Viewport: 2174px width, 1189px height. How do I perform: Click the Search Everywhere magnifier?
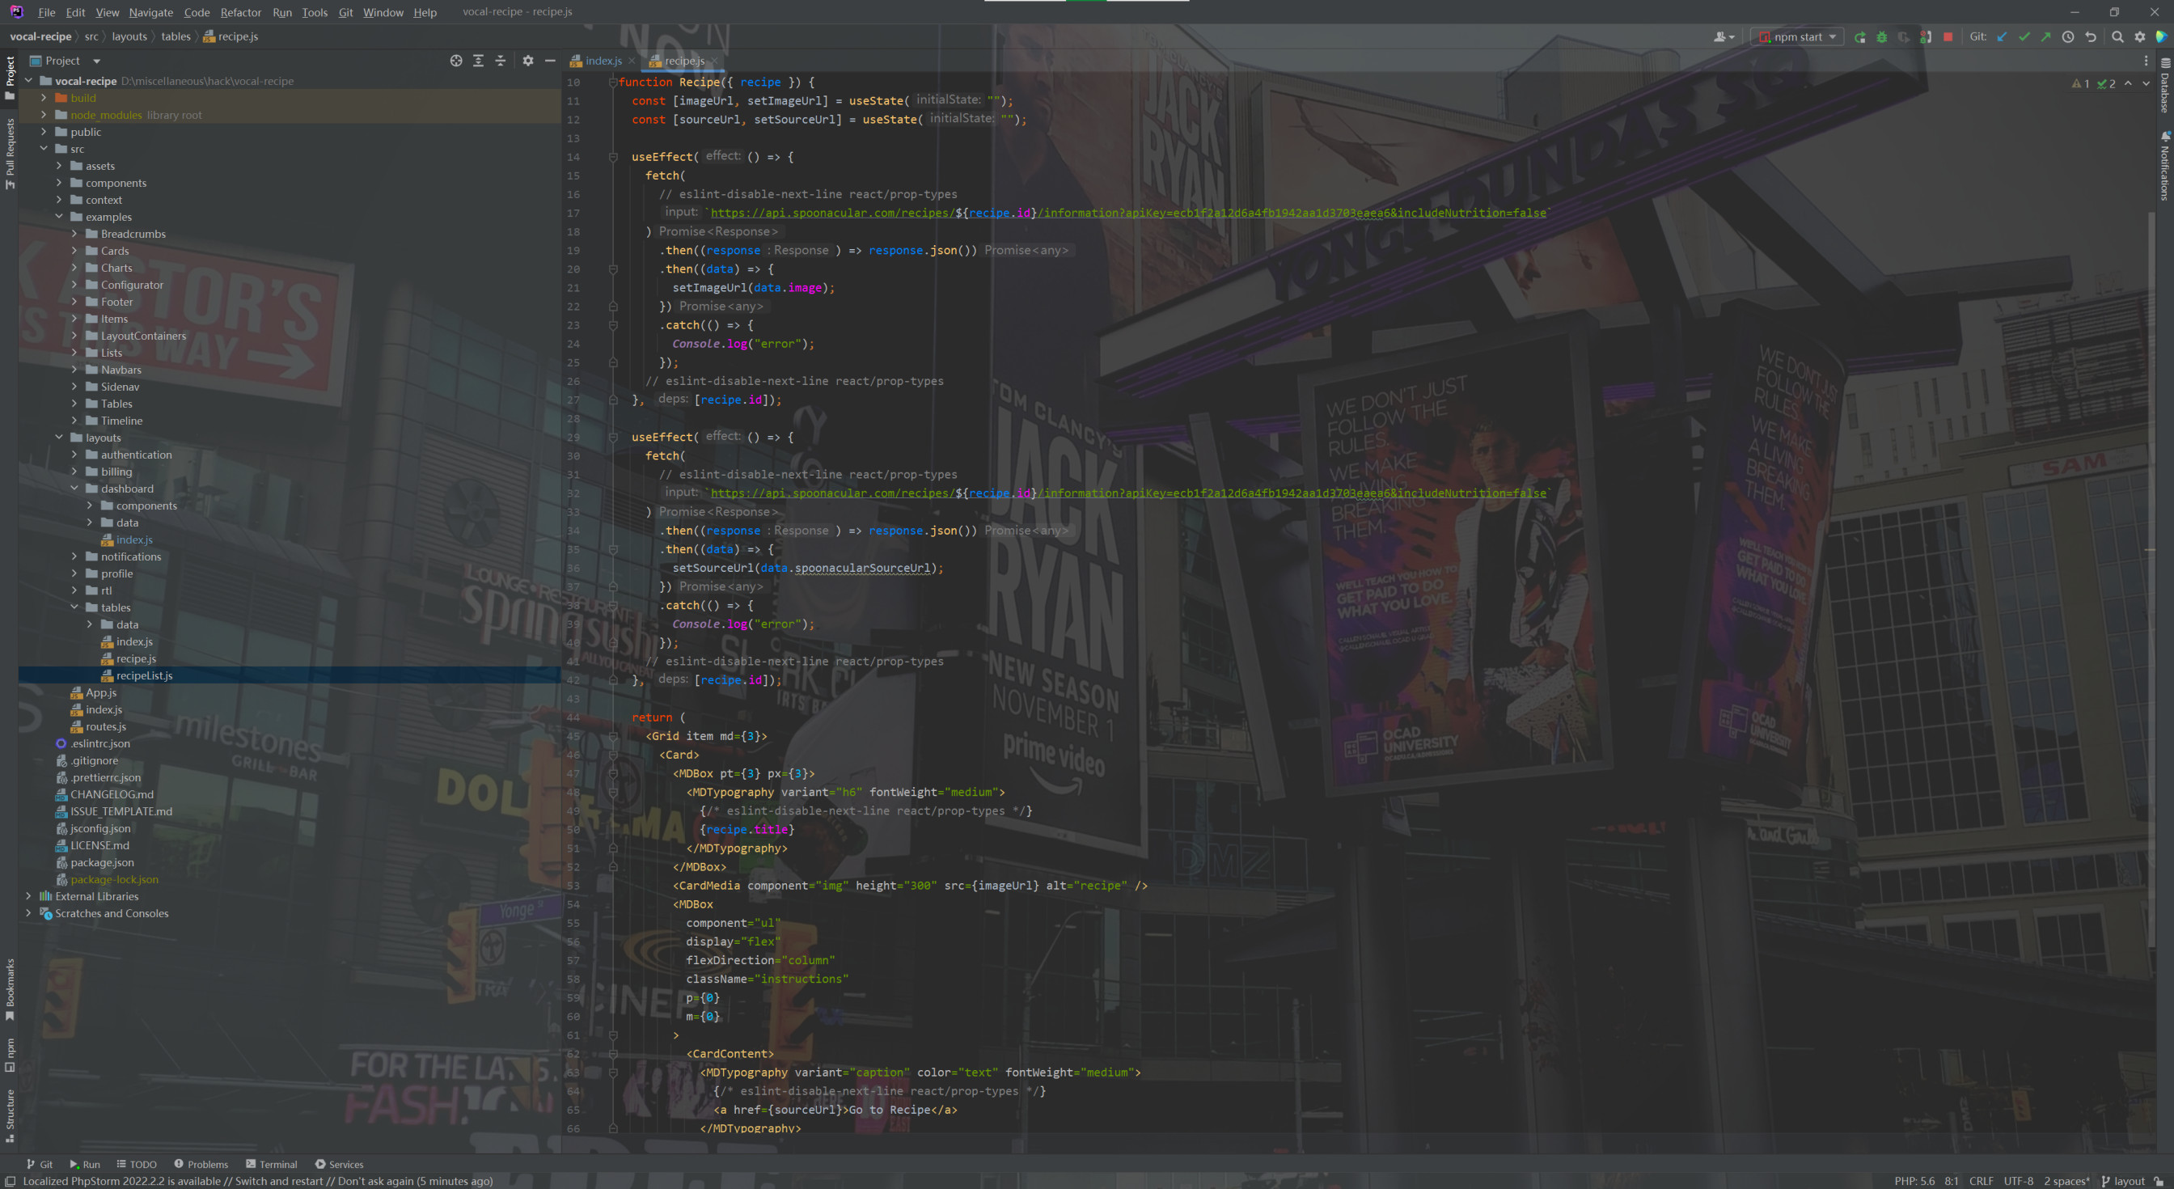(x=2117, y=37)
